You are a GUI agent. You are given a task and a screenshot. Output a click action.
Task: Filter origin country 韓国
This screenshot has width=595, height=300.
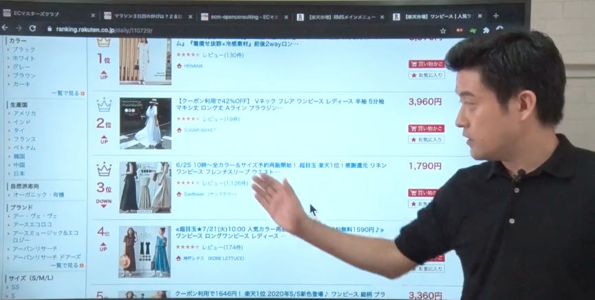pyautogui.click(x=19, y=156)
